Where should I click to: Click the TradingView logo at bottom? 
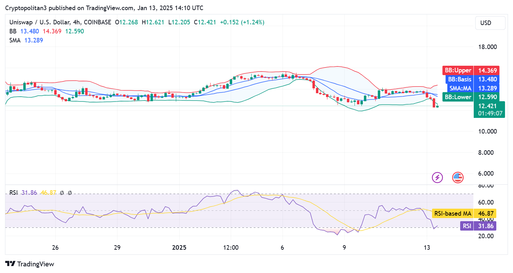coord(30,264)
